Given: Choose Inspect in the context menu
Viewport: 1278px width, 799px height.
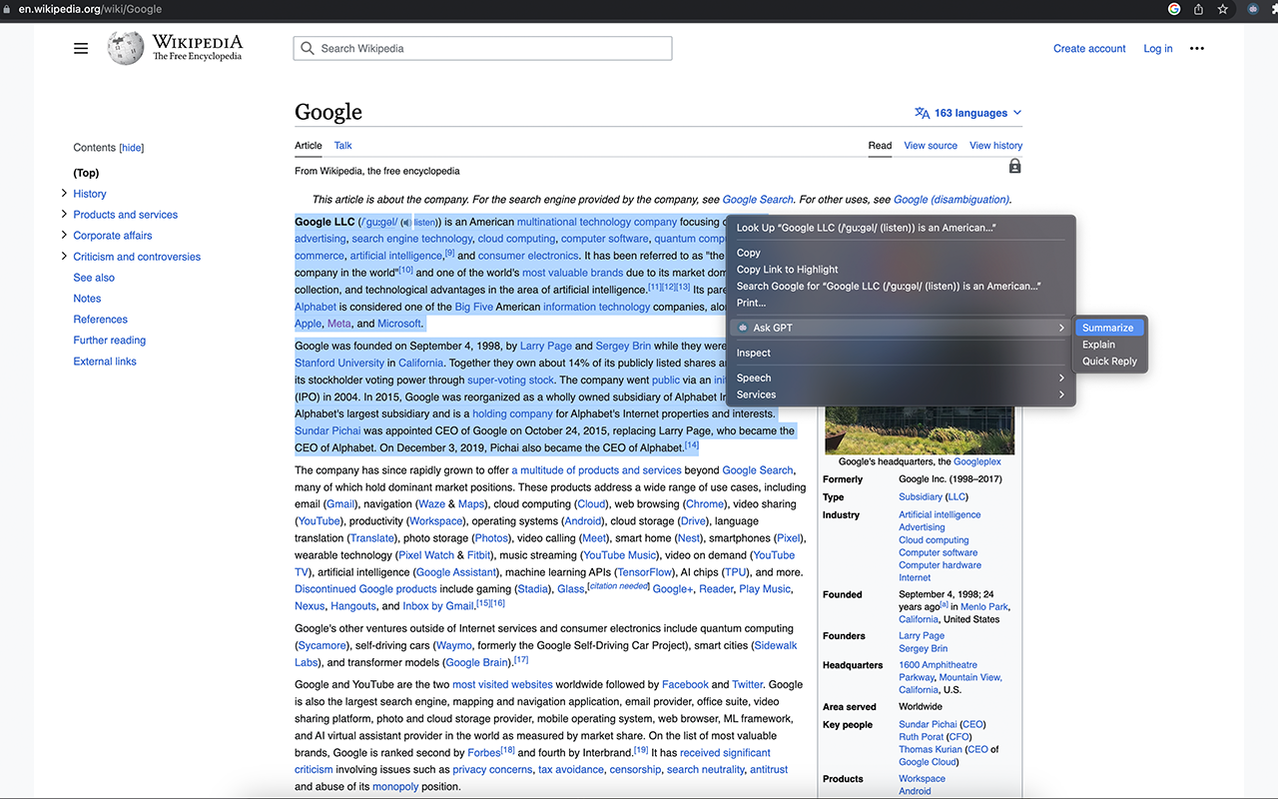Looking at the screenshot, I should point(754,353).
